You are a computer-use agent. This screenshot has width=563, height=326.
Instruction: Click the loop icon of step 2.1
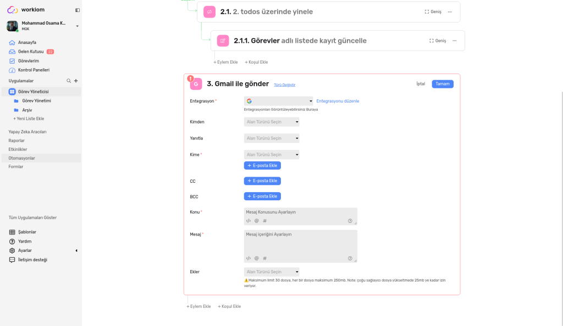(209, 12)
